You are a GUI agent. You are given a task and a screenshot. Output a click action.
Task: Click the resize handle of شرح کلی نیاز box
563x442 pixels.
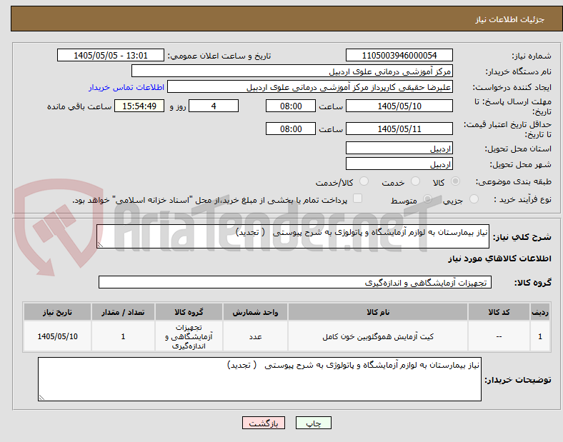click(x=100, y=245)
